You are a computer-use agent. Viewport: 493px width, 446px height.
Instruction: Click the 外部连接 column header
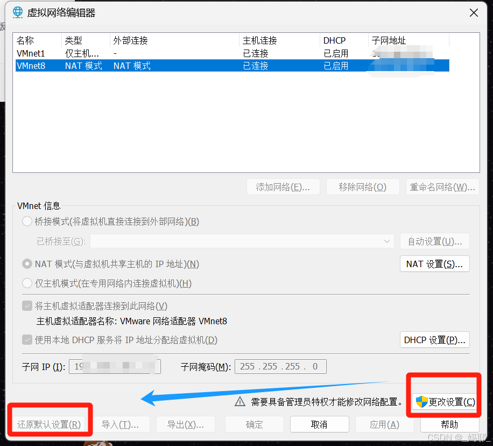click(174, 40)
